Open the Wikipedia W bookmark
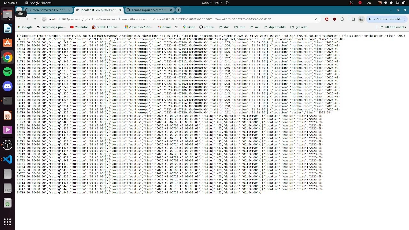This screenshot has height=230, width=409. coord(176,27)
